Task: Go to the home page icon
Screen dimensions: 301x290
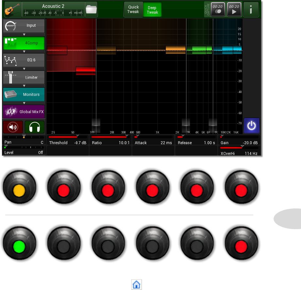Action: (136, 284)
